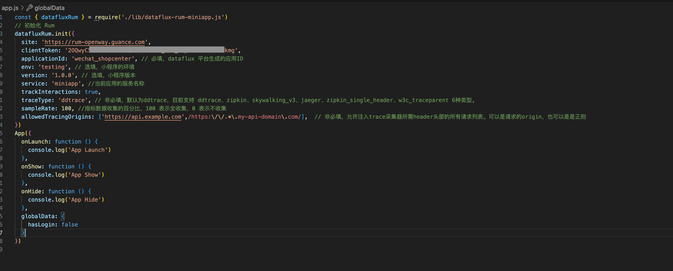
Task: Click the 'App Show' string
Action: tap(85, 175)
